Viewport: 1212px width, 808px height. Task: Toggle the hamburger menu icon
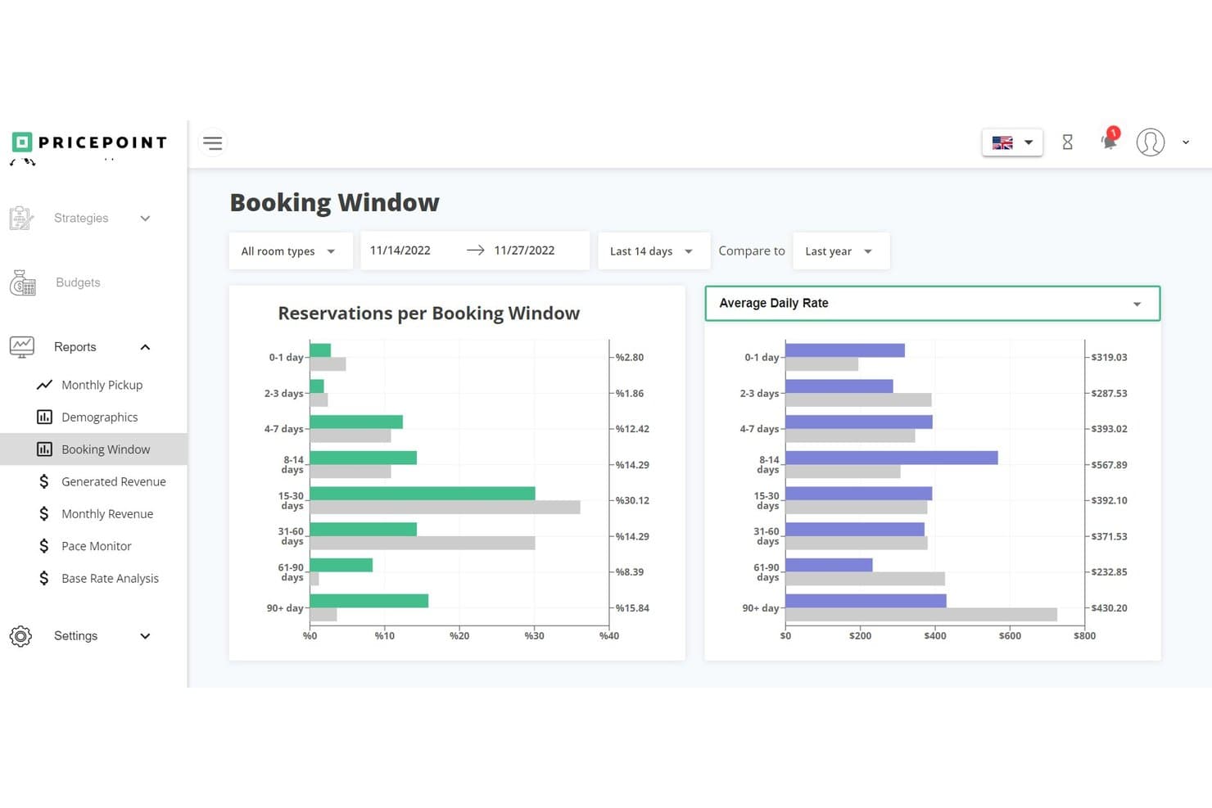[213, 143]
